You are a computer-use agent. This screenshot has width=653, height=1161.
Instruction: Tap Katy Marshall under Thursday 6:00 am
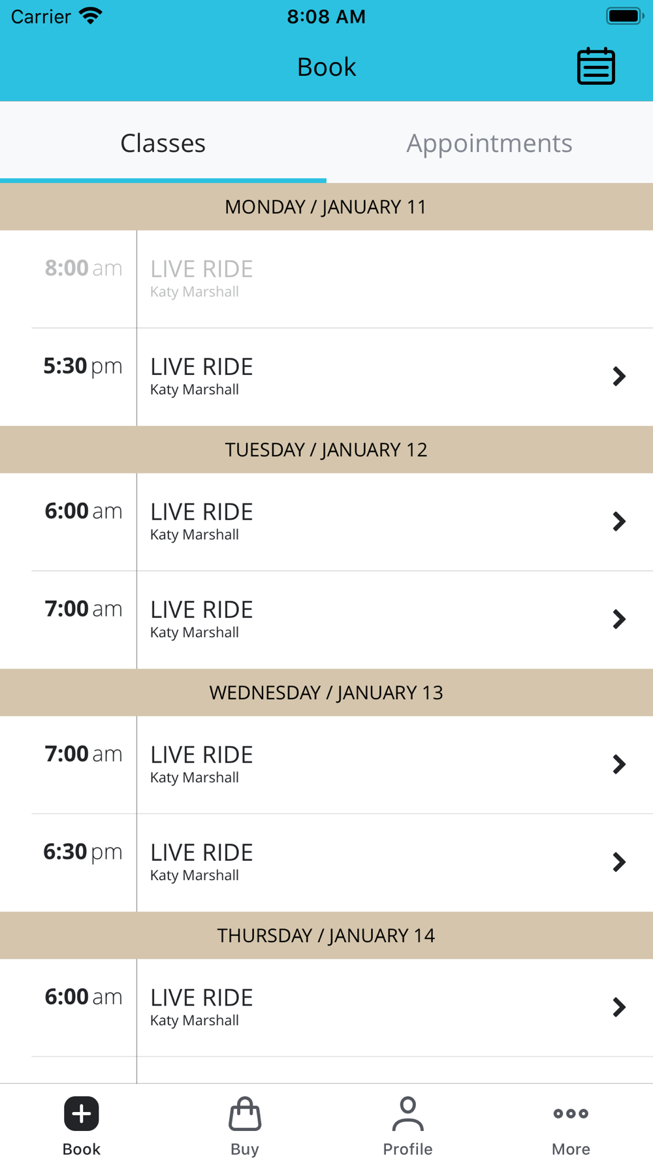coord(195,1021)
